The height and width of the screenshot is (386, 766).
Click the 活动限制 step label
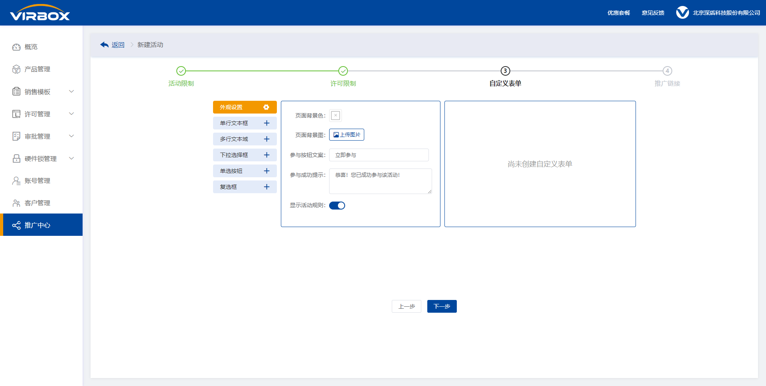[181, 83]
